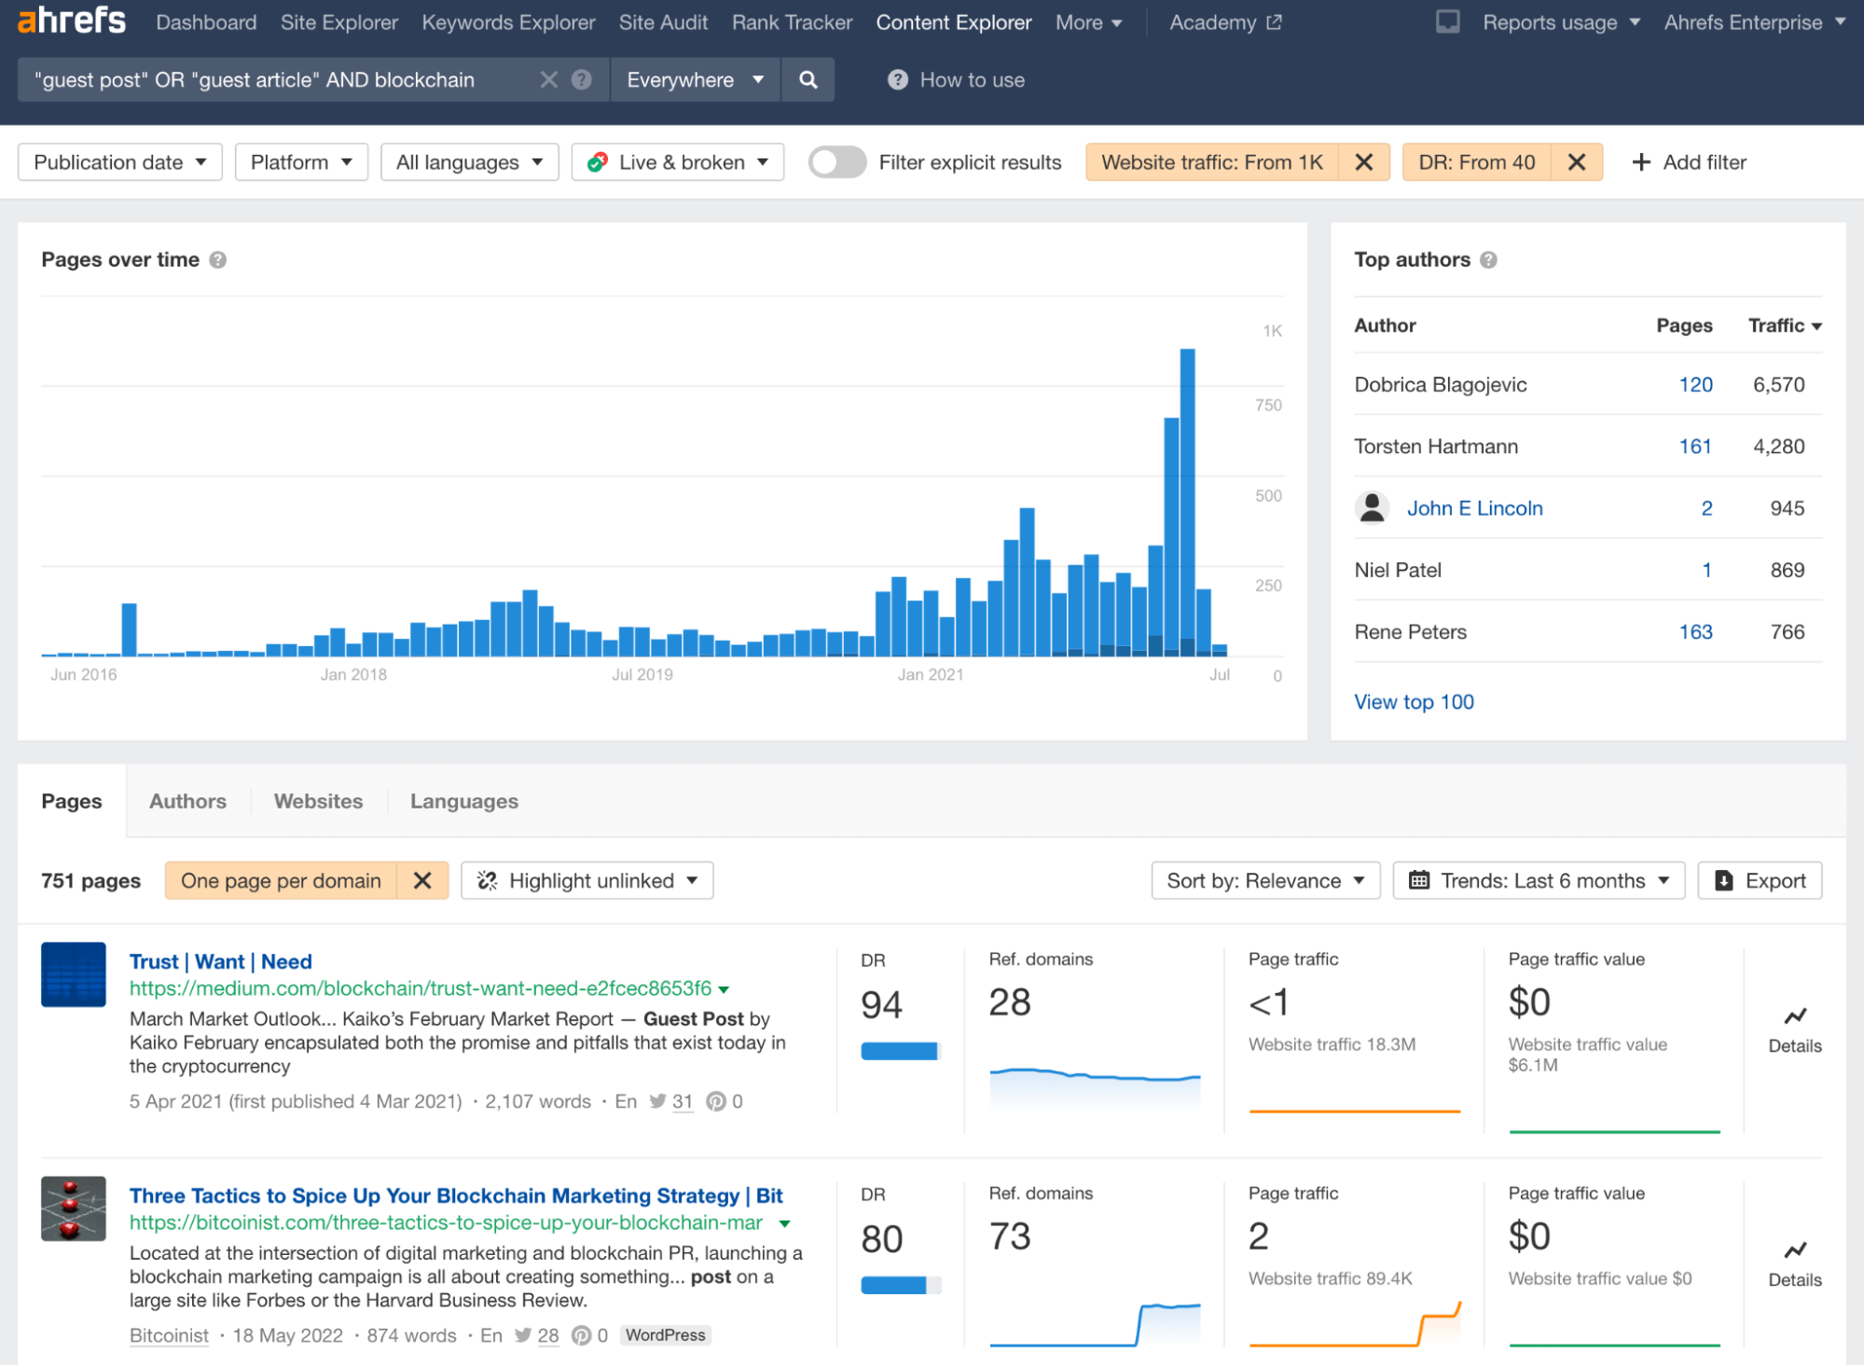Switch to the Authors tab
The image size is (1864, 1366).
coord(186,800)
